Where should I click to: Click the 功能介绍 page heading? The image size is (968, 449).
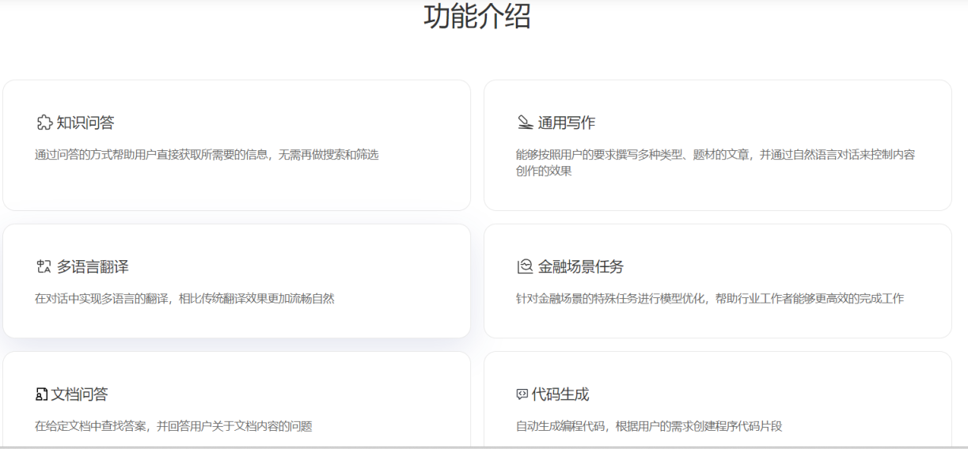477,16
